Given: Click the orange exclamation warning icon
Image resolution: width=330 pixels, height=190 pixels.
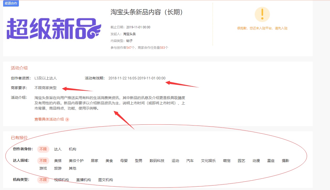Looking at the screenshot, I should [x=262, y=14].
